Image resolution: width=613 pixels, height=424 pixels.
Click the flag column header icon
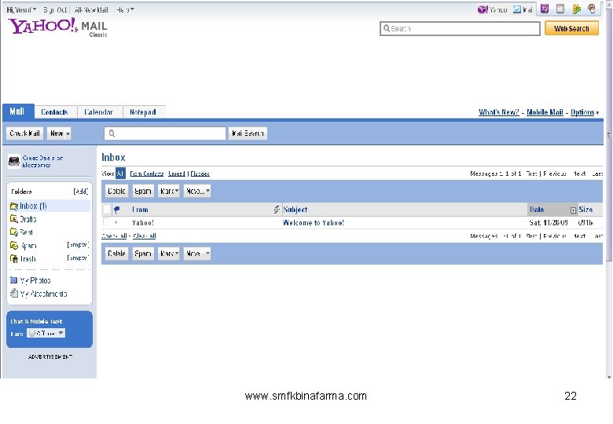(116, 210)
